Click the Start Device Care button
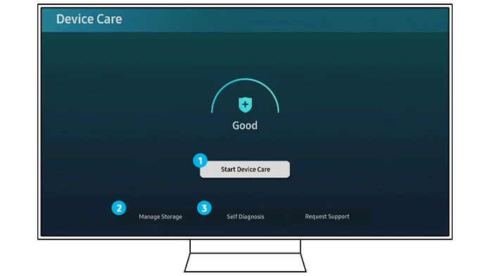 245,170
